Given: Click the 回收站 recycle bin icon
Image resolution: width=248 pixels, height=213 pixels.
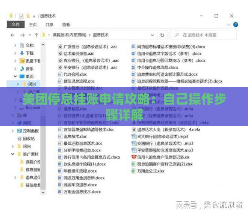Looking at the screenshot, I should tap(20, 139).
